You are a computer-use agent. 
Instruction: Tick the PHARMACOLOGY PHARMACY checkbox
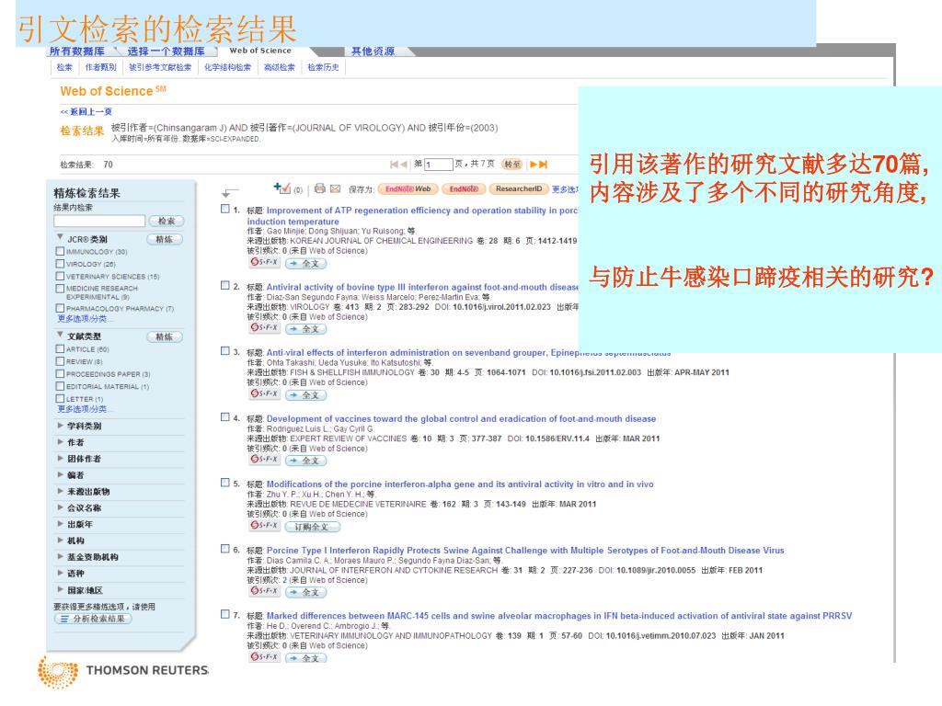pyautogui.click(x=60, y=308)
